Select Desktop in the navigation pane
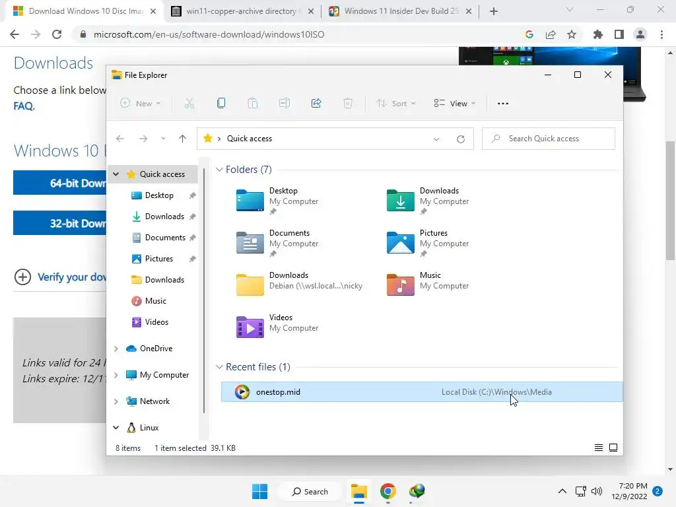 pyautogui.click(x=158, y=195)
